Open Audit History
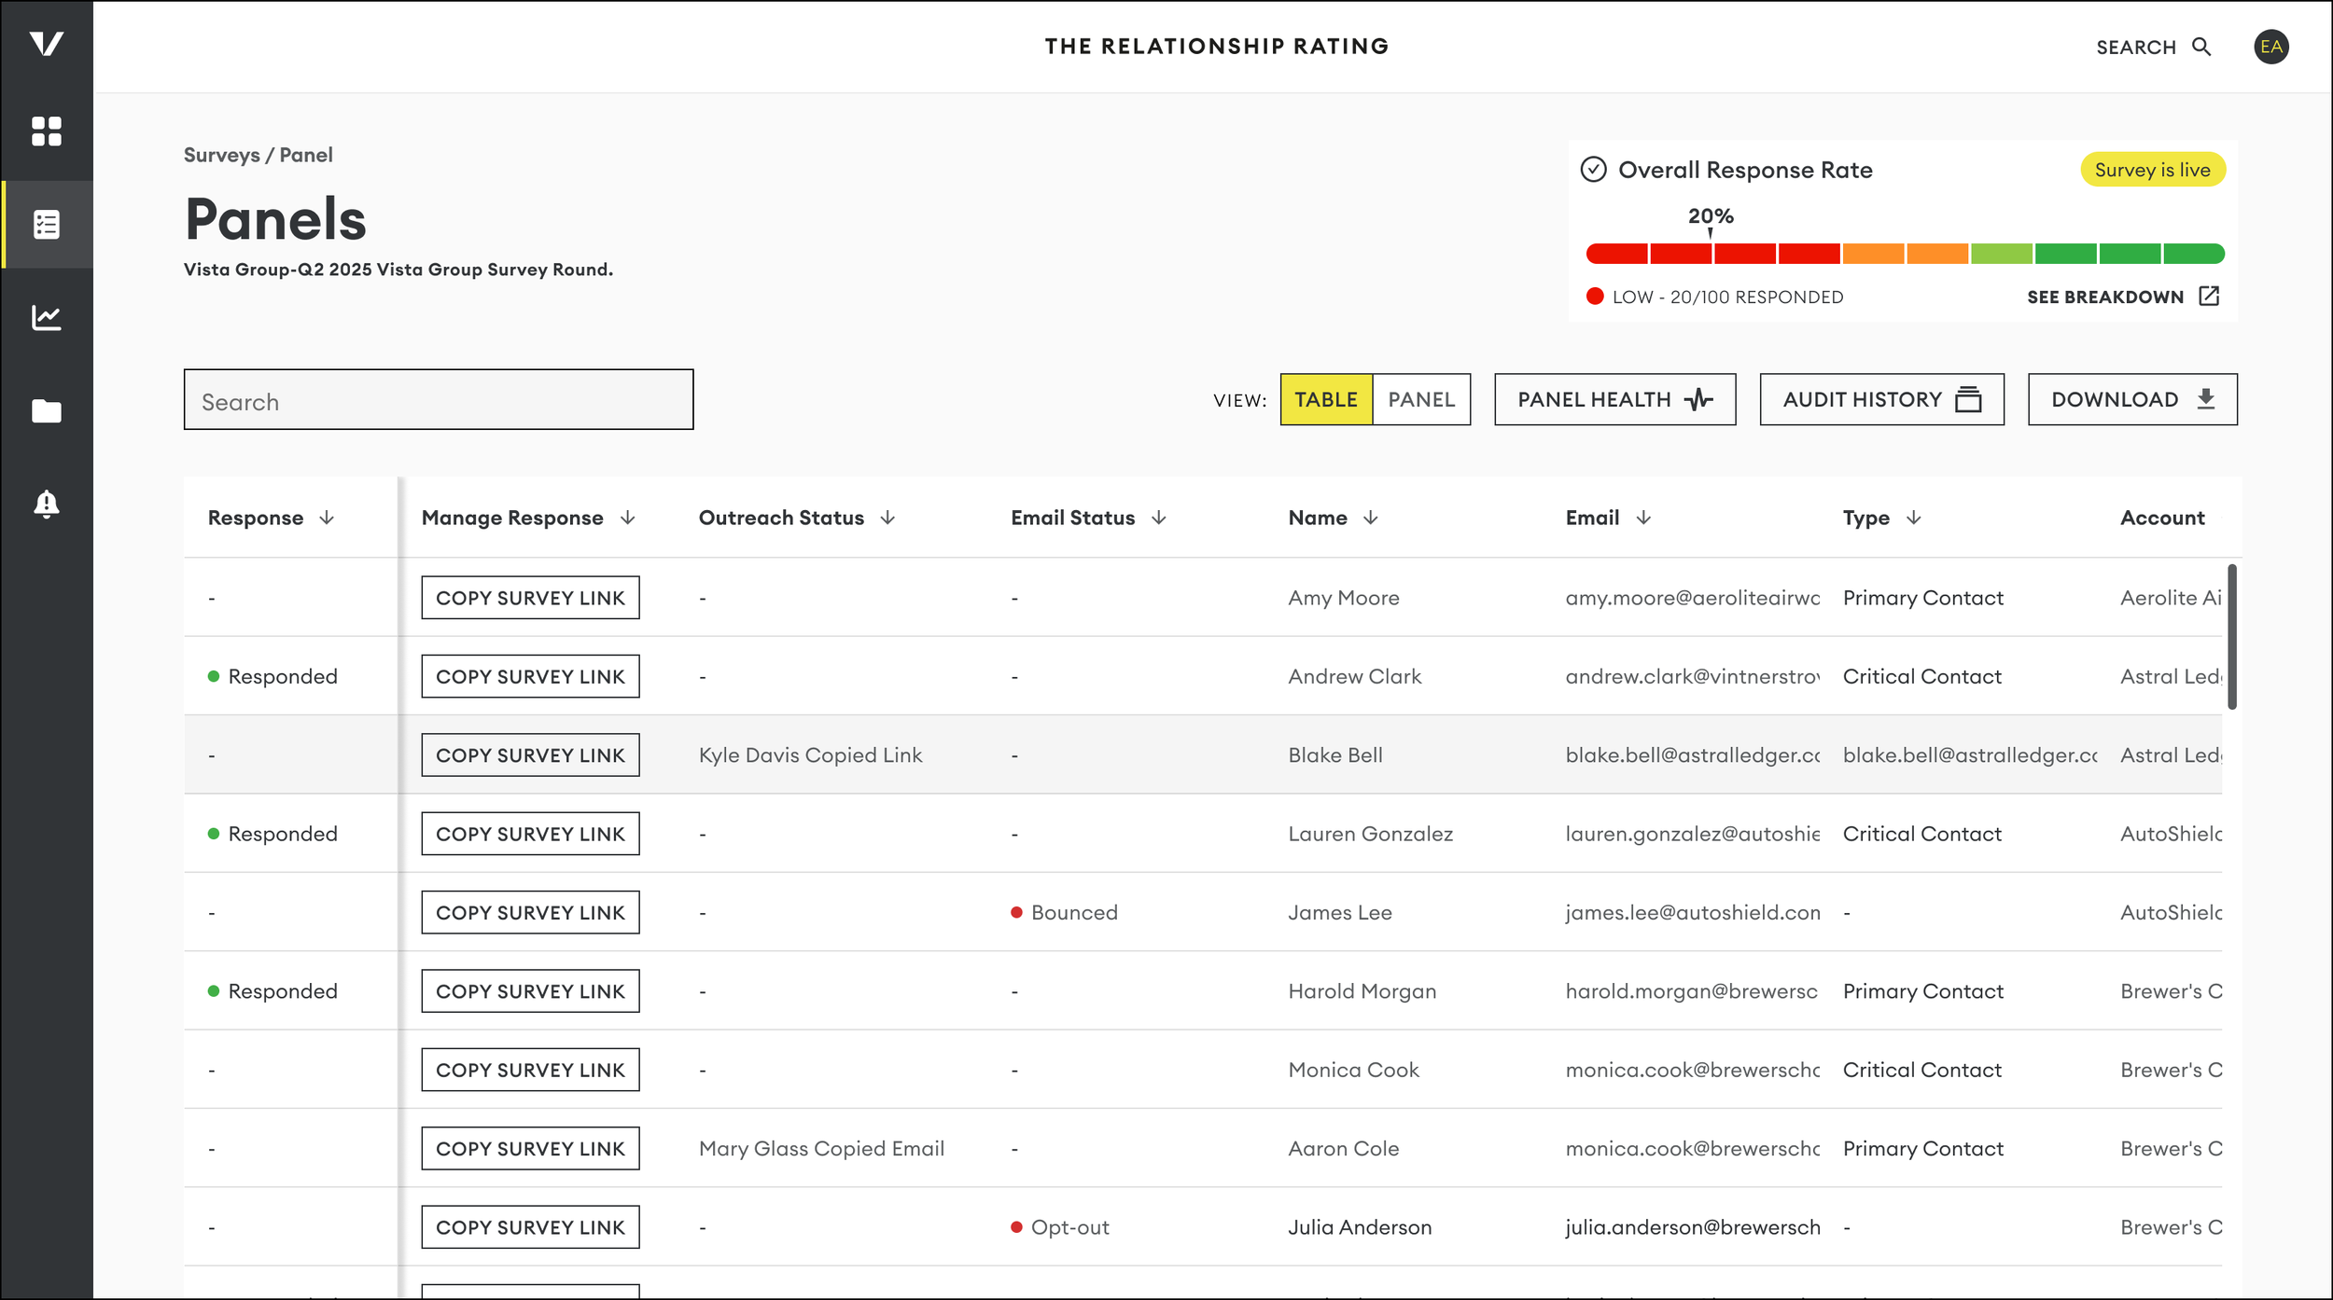 tap(1882, 400)
